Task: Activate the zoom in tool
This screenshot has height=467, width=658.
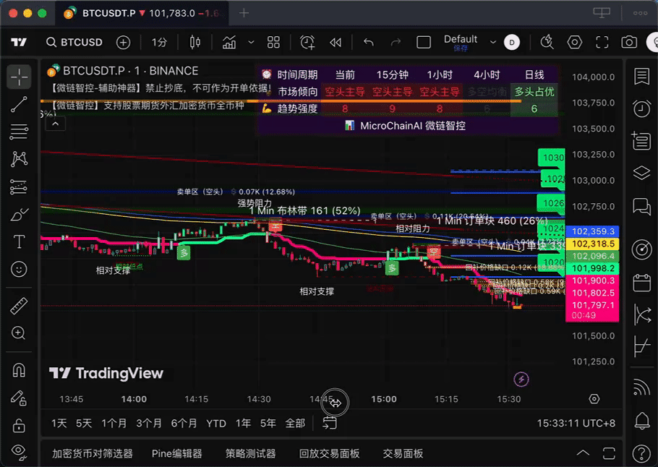Action: [x=19, y=333]
